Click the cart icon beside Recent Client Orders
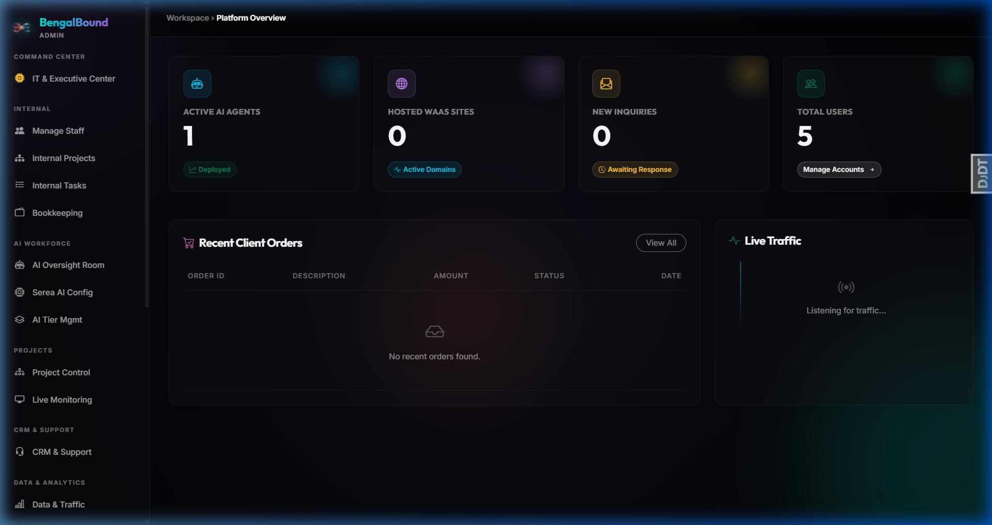The image size is (992, 525). tap(189, 243)
